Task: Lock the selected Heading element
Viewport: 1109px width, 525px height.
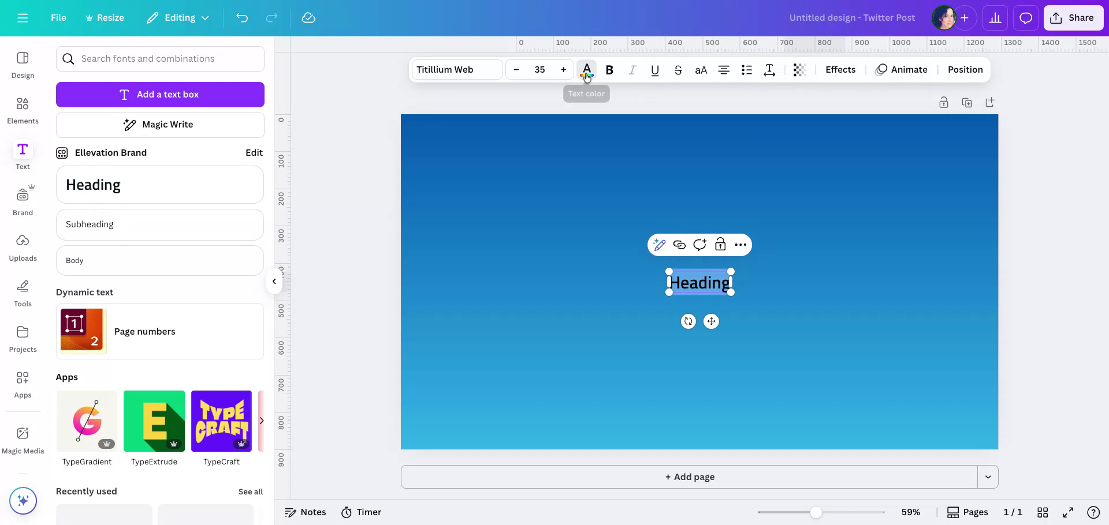Action: point(720,245)
